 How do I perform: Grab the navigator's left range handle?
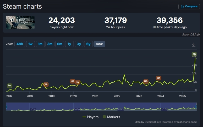tap(6, 106)
